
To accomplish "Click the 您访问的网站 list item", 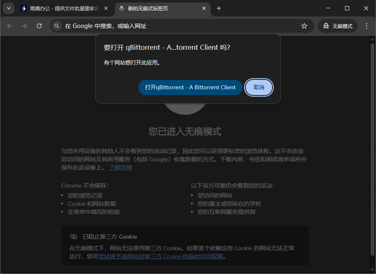I will (215, 195).
